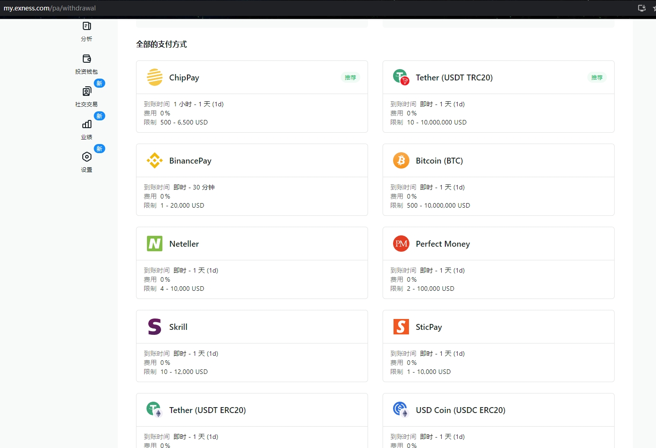The width and height of the screenshot is (656, 448).
Task: Click Neteller limit 4 - 10,000 USD
Action: click(182, 289)
